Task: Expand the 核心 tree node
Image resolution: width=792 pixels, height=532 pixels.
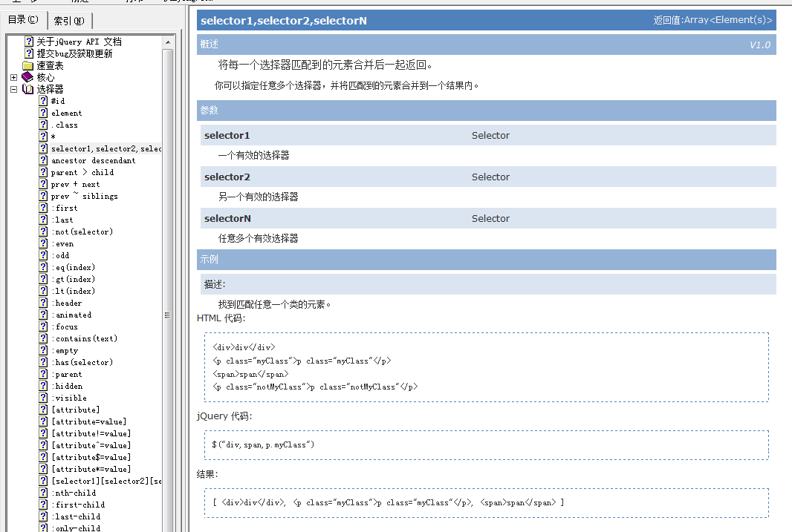Action: [x=13, y=78]
